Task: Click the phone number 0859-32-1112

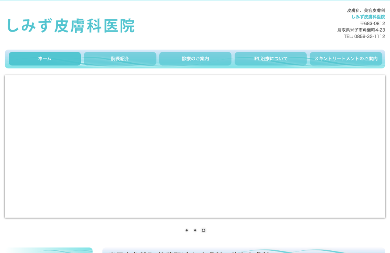Action: pyautogui.click(x=369, y=36)
